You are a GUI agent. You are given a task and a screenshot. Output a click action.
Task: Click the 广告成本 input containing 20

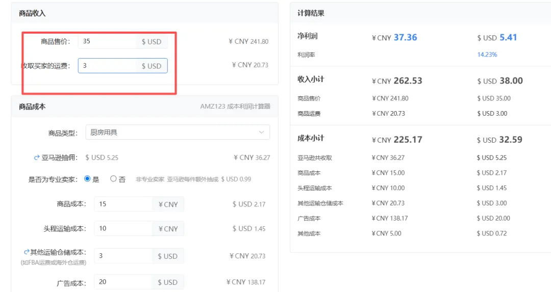[122, 282]
